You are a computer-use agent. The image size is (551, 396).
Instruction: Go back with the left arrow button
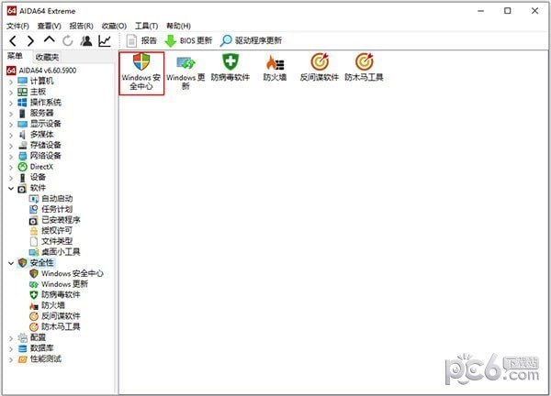tap(13, 41)
